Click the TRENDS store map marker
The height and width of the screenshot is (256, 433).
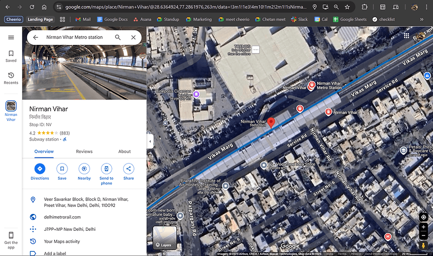point(256,50)
